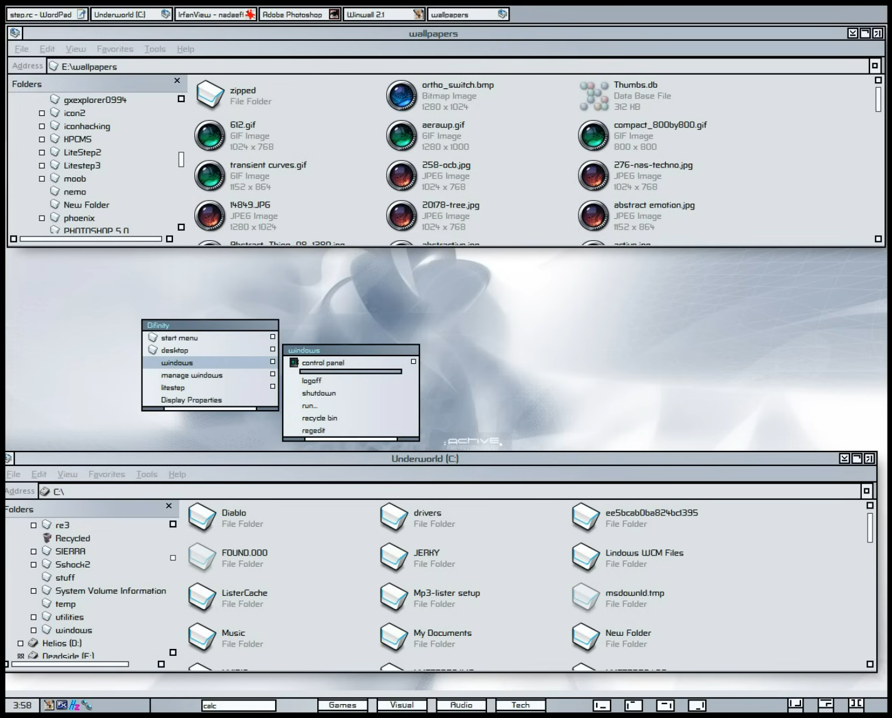Click the abstract emotion.jpg image icon
Viewport: 892px width, 718px height.
coord(594,216)
